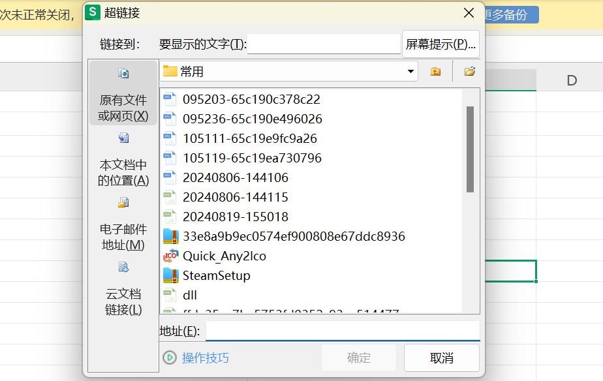The height and width of the screenshot is (381, 603).
Task: Select file 20240806-144115
Action: click(236, 197)
